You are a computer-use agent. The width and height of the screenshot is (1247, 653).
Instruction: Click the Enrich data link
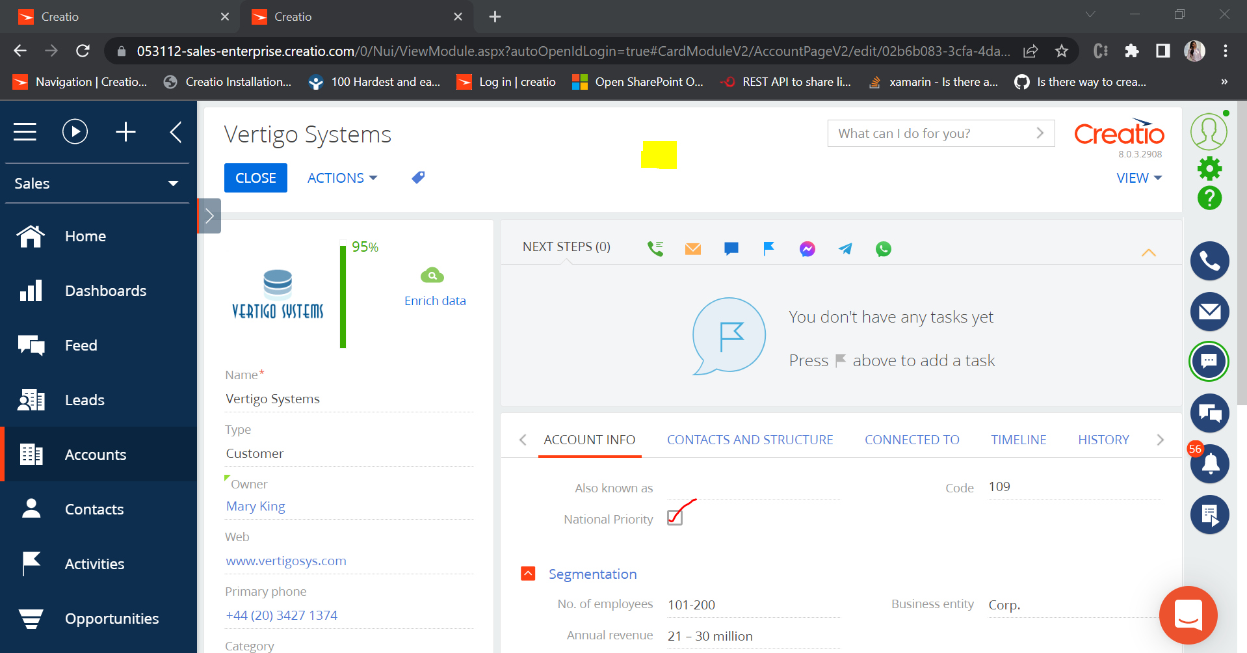tap(435, 301)
